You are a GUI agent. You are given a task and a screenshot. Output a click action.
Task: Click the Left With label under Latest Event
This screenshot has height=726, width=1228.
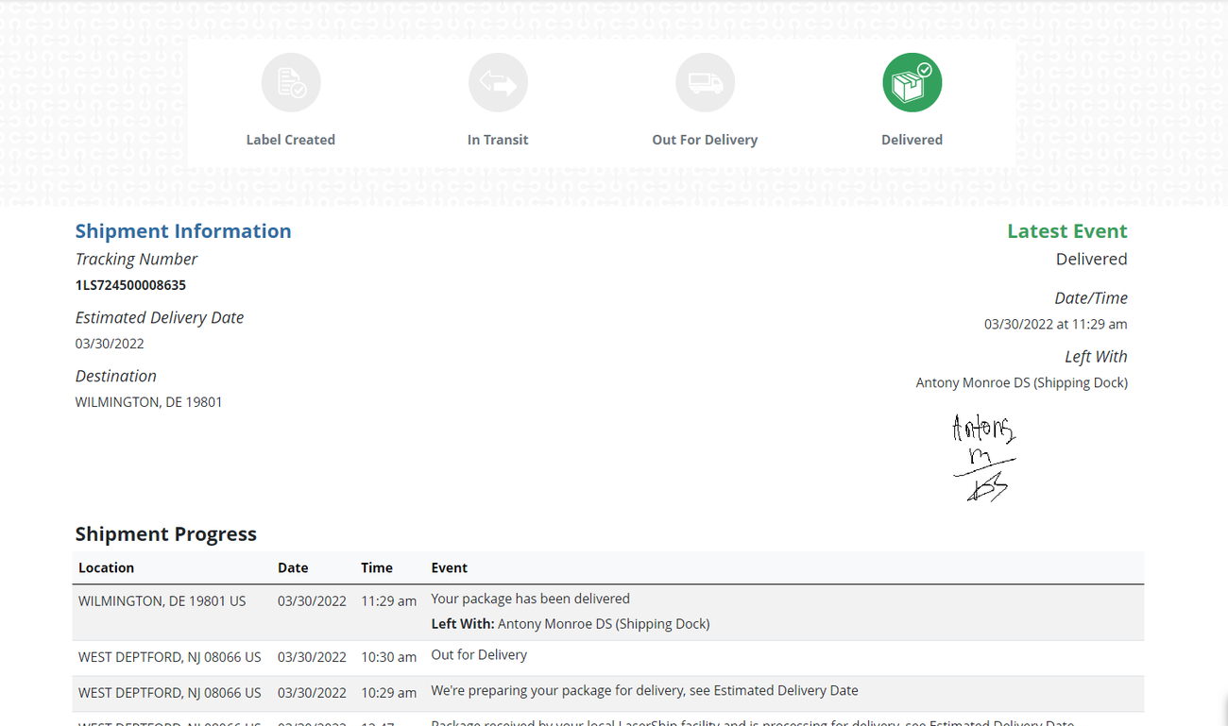click(x=1096, y=357)
